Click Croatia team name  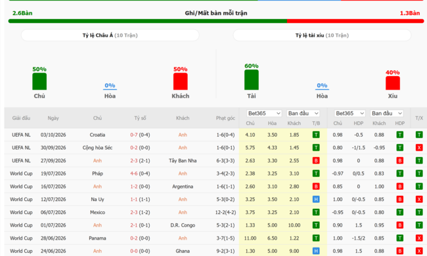tap(97, 135)
